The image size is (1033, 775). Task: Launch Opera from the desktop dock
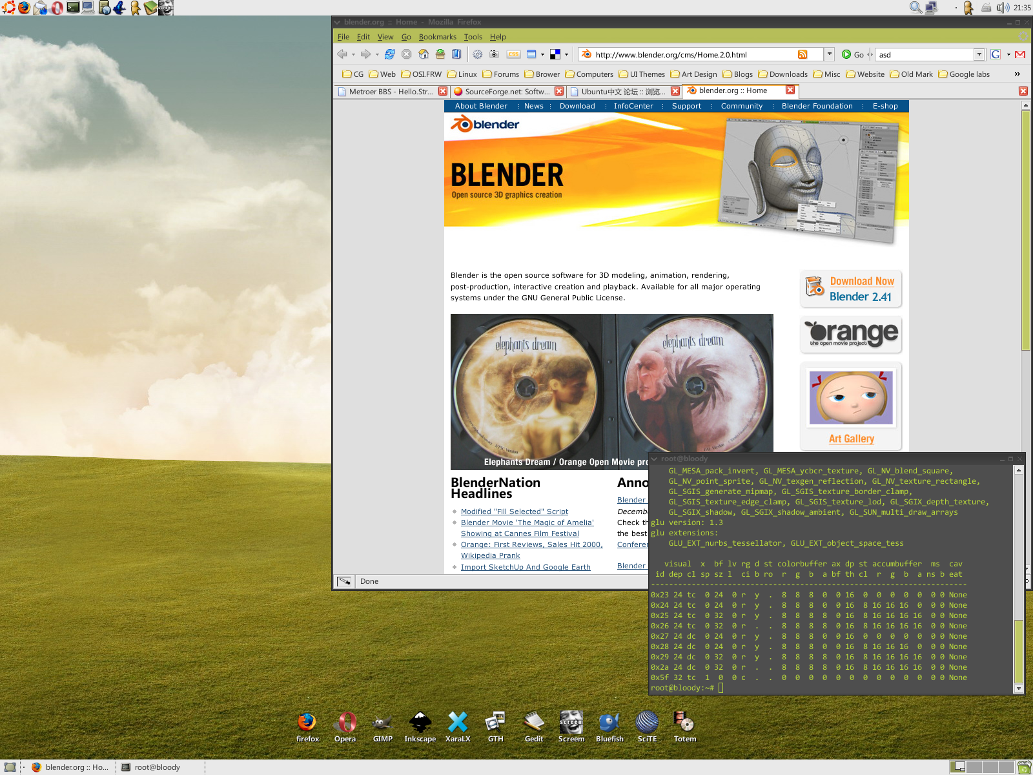click(x=345, y=727)
